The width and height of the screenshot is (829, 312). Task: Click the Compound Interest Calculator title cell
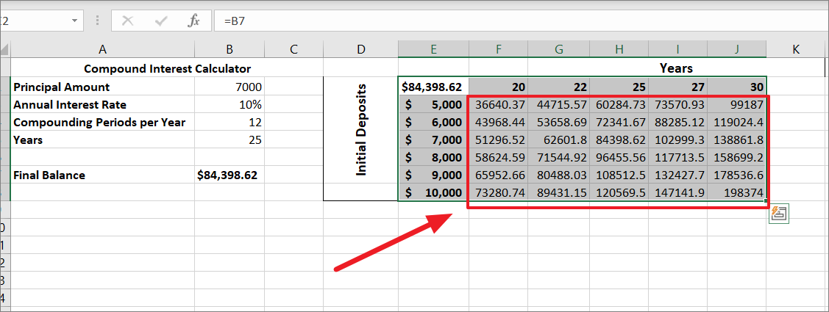click(x=167, y=68)
